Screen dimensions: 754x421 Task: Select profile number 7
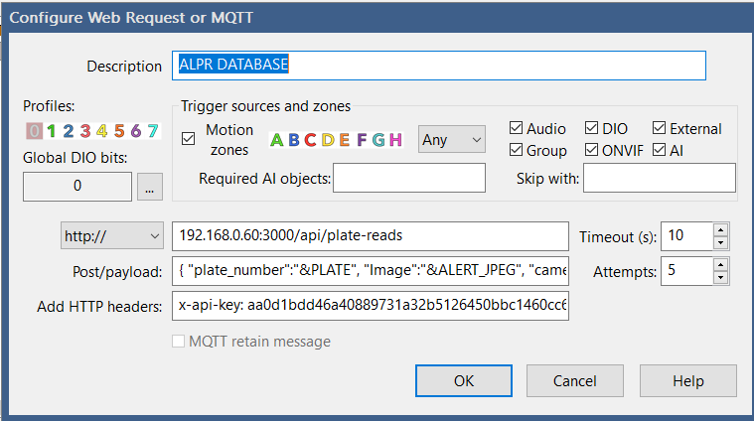point(152,130)
